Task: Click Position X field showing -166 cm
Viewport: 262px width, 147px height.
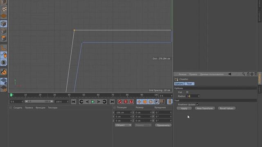Action: [x=123, y=113]
